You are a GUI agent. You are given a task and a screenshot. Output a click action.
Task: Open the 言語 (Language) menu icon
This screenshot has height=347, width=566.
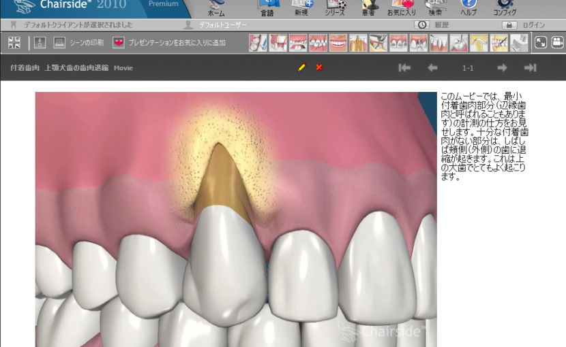(x=267, y=7)
